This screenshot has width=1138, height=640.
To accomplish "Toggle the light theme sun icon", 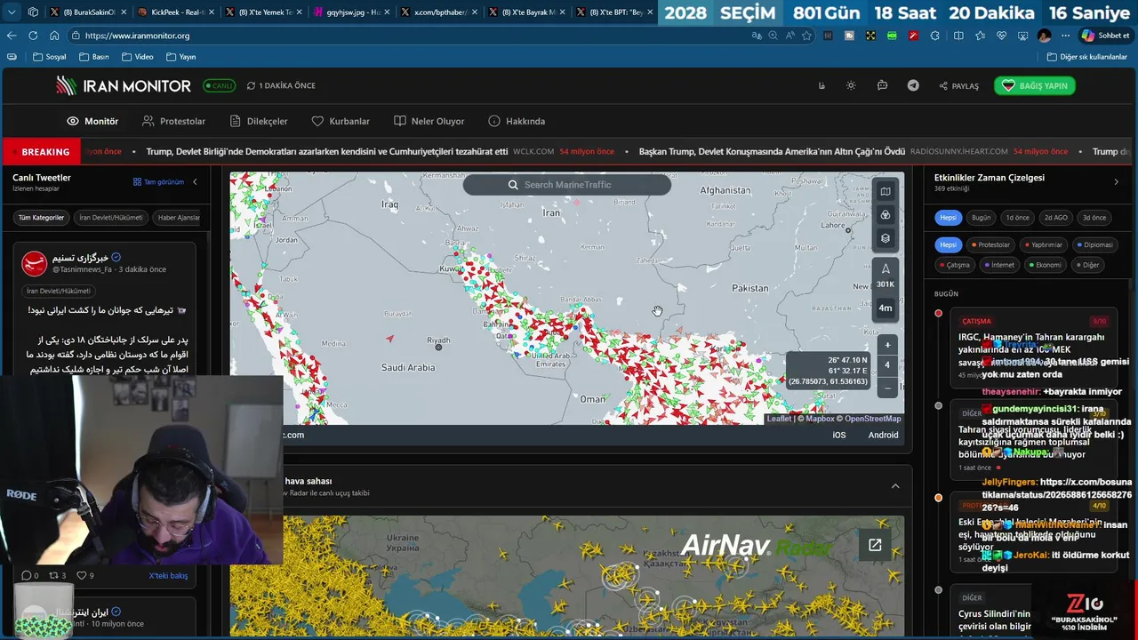I will (x=851, y=85).
